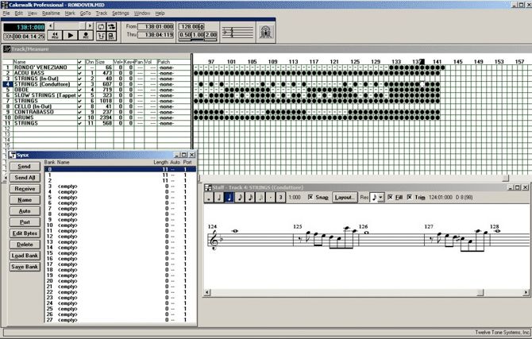
Task: Open the File menu
Action: coord(6,13)
